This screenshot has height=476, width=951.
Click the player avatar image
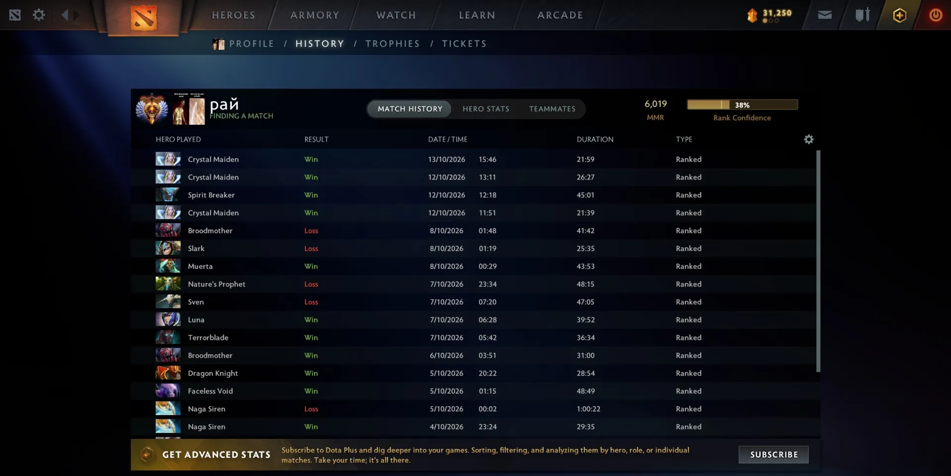pos(189,108)
